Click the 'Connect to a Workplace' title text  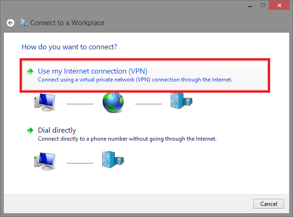[67, 22]
